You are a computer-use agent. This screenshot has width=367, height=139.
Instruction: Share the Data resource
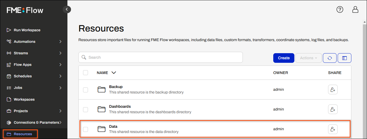(333, 129)
